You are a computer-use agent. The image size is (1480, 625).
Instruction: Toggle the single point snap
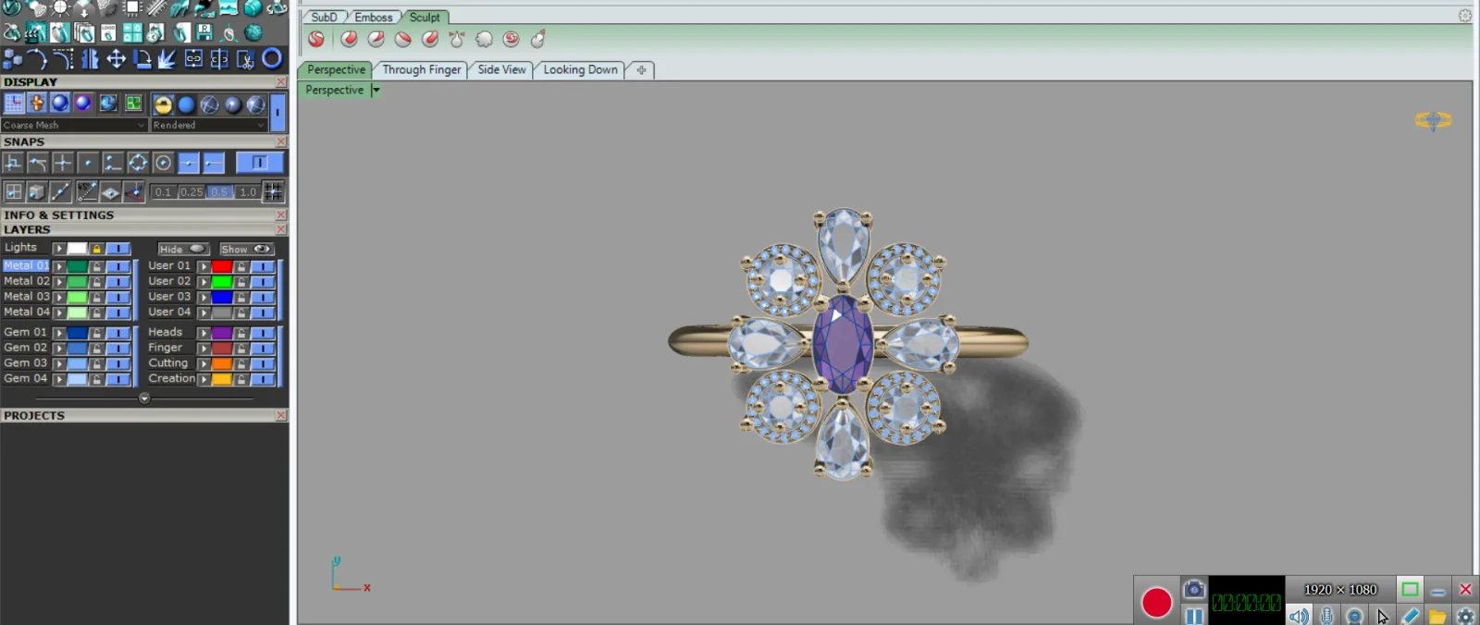(88, 163)
